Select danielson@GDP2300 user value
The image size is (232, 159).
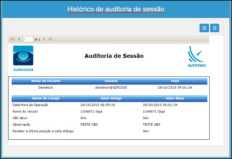click(111, 87)
